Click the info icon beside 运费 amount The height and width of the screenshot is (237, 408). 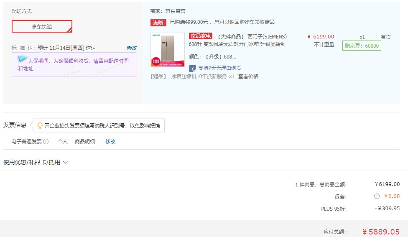pyautogui.click(x=377, y=196)
